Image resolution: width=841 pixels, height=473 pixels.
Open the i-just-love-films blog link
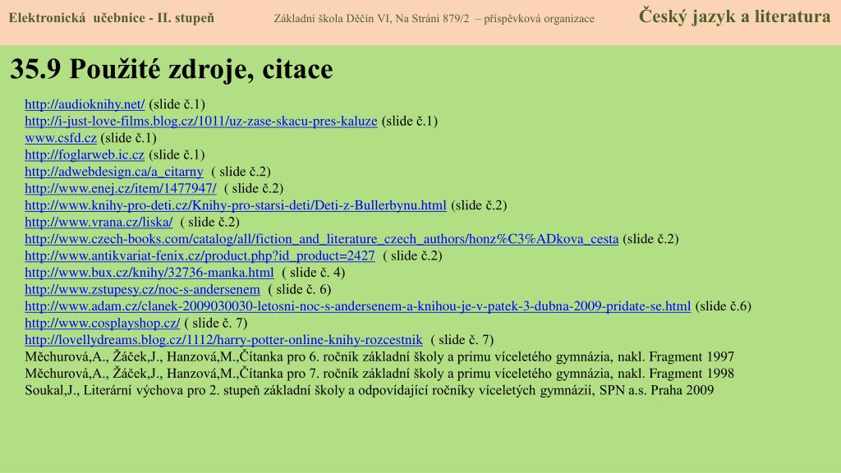[x=201, y=122]
